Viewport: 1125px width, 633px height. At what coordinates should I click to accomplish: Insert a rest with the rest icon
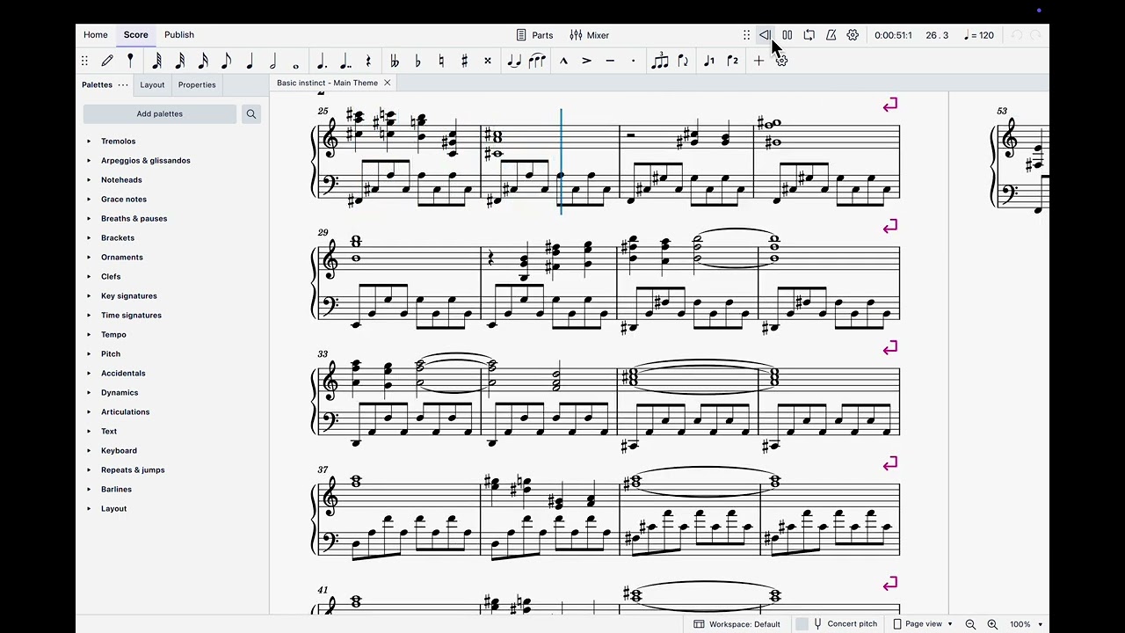[x=368, y=61]
